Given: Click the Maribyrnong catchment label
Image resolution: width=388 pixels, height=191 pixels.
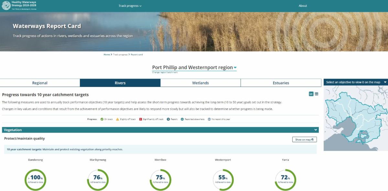Looking at the screenshot, I should 98,160.
